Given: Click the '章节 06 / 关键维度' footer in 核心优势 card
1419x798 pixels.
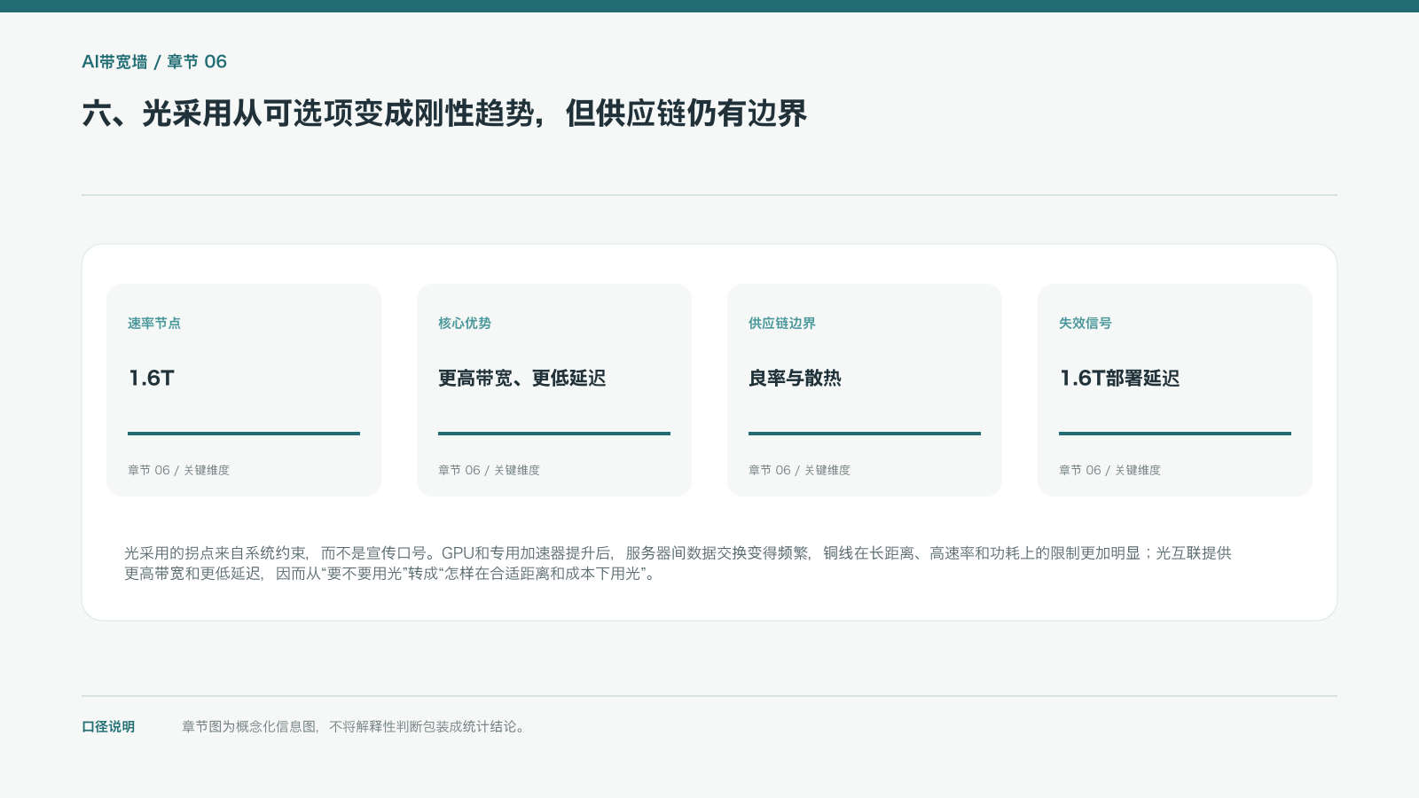Looking at the screenshot, I should pos(489,470).
